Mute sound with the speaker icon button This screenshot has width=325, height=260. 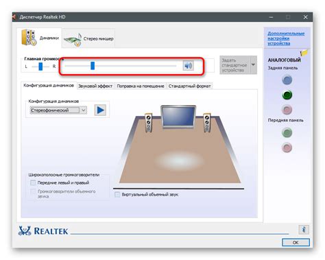click(x=188, y=66)
